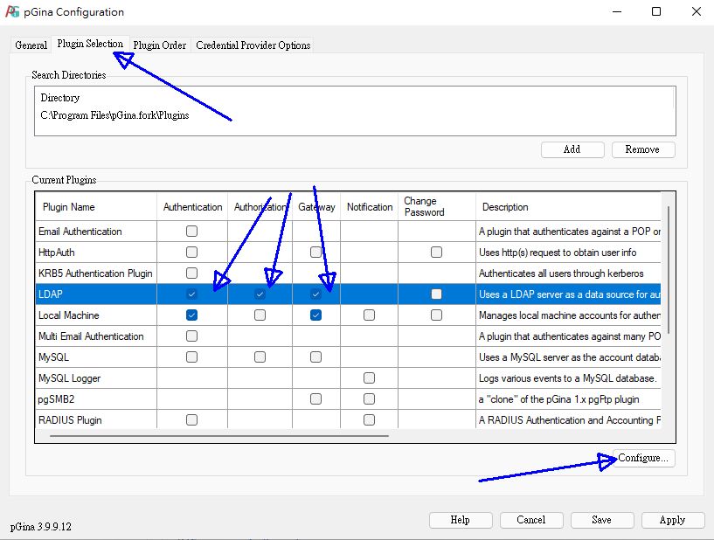
Task: Select the search directory path entry
Action: (114, 114)
